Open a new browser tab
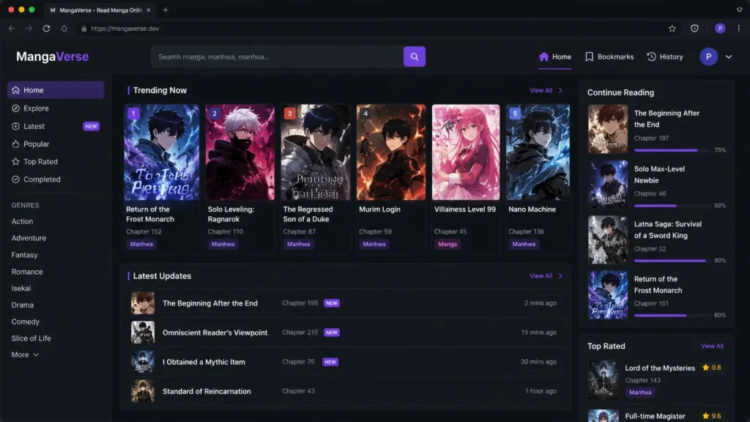750x422 pixels. [x=166, y=10]
